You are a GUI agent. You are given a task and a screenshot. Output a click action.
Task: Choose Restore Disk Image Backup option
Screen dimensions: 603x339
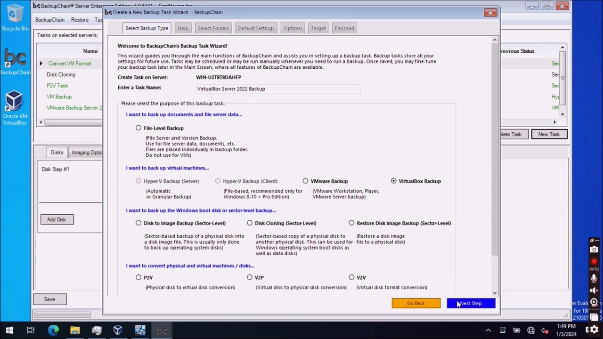pos(351,223)
